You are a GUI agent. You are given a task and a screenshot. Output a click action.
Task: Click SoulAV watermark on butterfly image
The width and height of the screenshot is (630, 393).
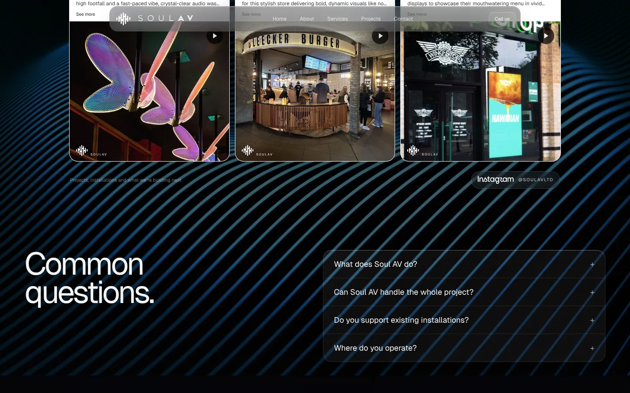[91, 151]
